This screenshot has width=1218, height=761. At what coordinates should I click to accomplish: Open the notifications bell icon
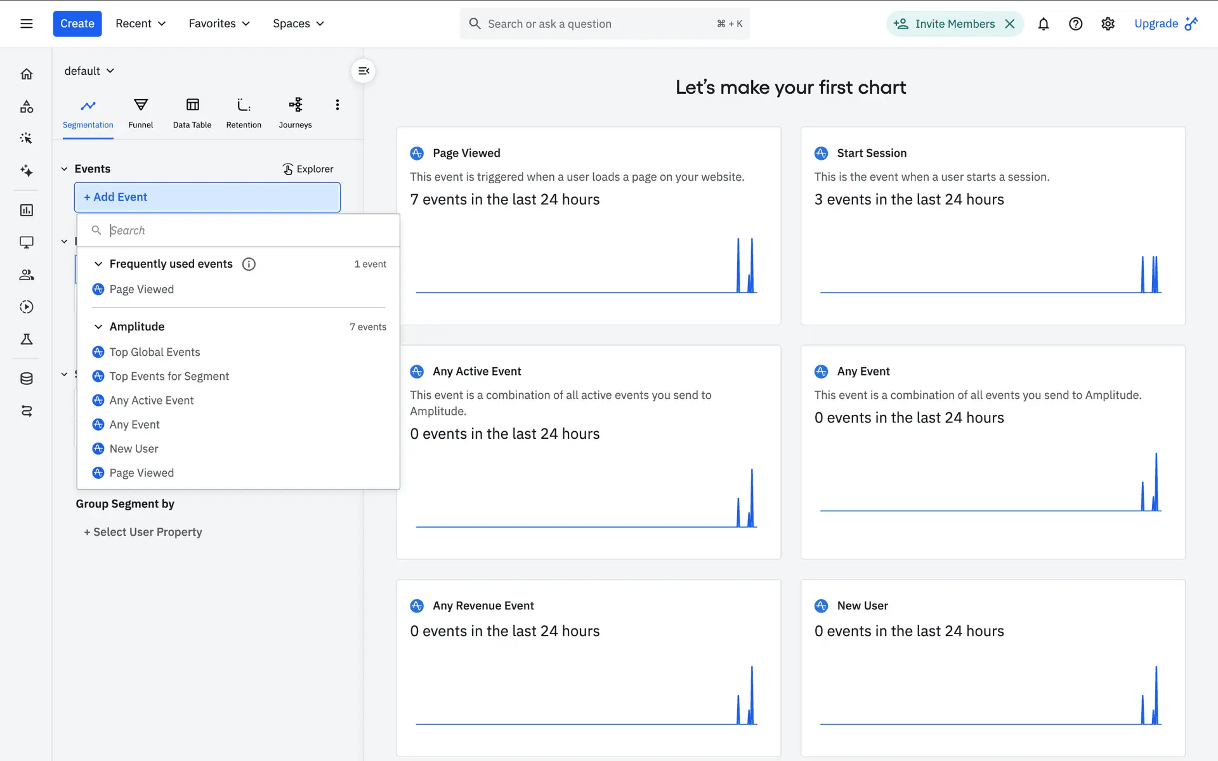pos(1043,24)
